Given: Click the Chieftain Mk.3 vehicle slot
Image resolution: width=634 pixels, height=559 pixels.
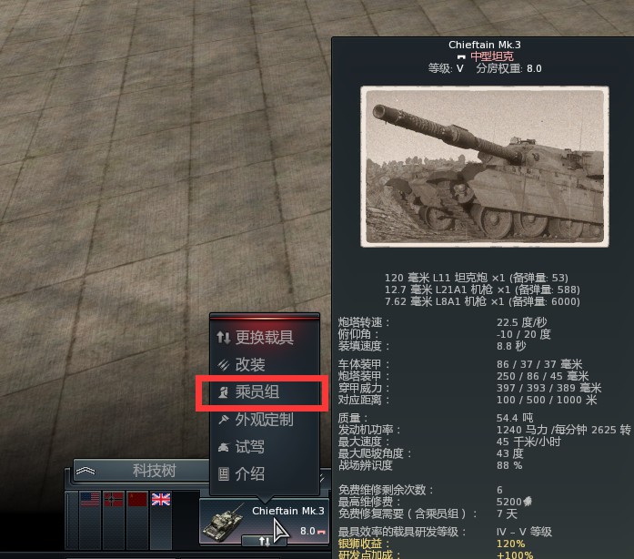Looking at the screenshot, I should point(264,522).
